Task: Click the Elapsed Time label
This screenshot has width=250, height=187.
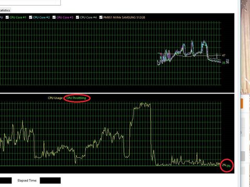Action: [27, 180]
